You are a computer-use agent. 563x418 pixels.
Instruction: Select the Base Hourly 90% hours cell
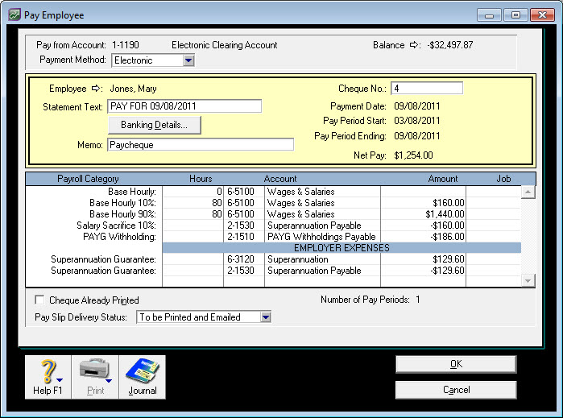click(192, 215)
